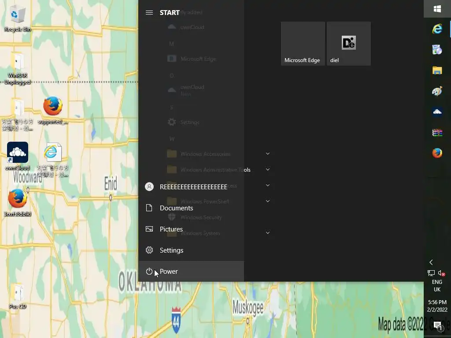Open the diel tile
This screenshot has height=338, width=451.
[x=349, y=44]
